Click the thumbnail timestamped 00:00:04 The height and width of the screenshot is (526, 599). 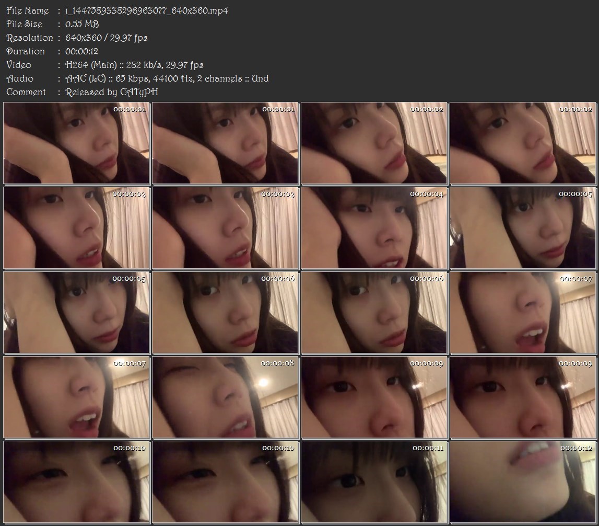point(374,228)
